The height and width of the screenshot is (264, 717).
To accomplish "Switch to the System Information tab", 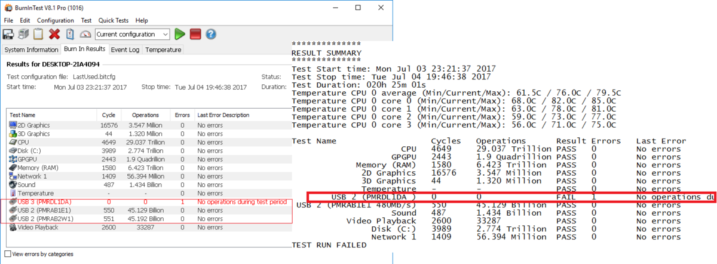I will [x=31, y=50].
